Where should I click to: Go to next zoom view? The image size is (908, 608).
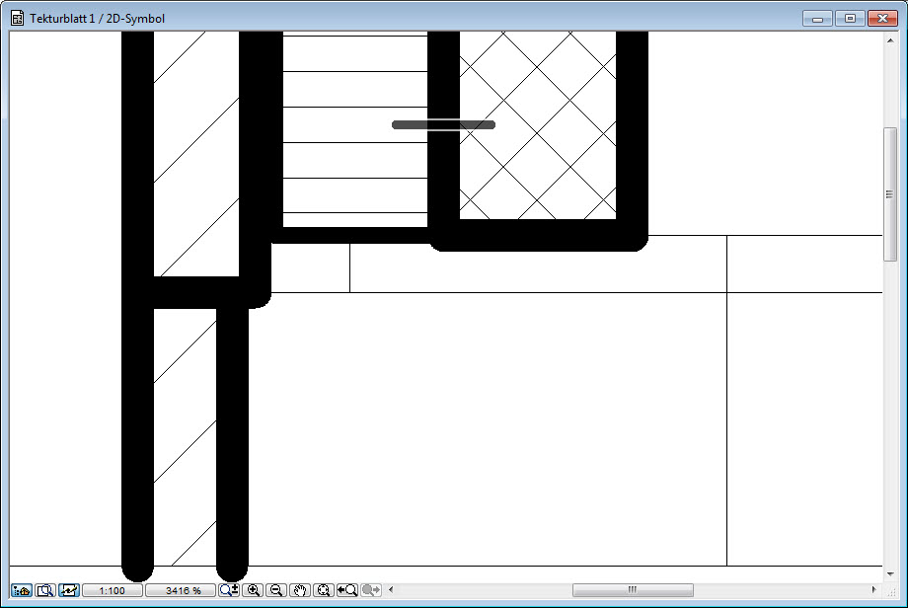pyautogui.click(x=371, y=590)
